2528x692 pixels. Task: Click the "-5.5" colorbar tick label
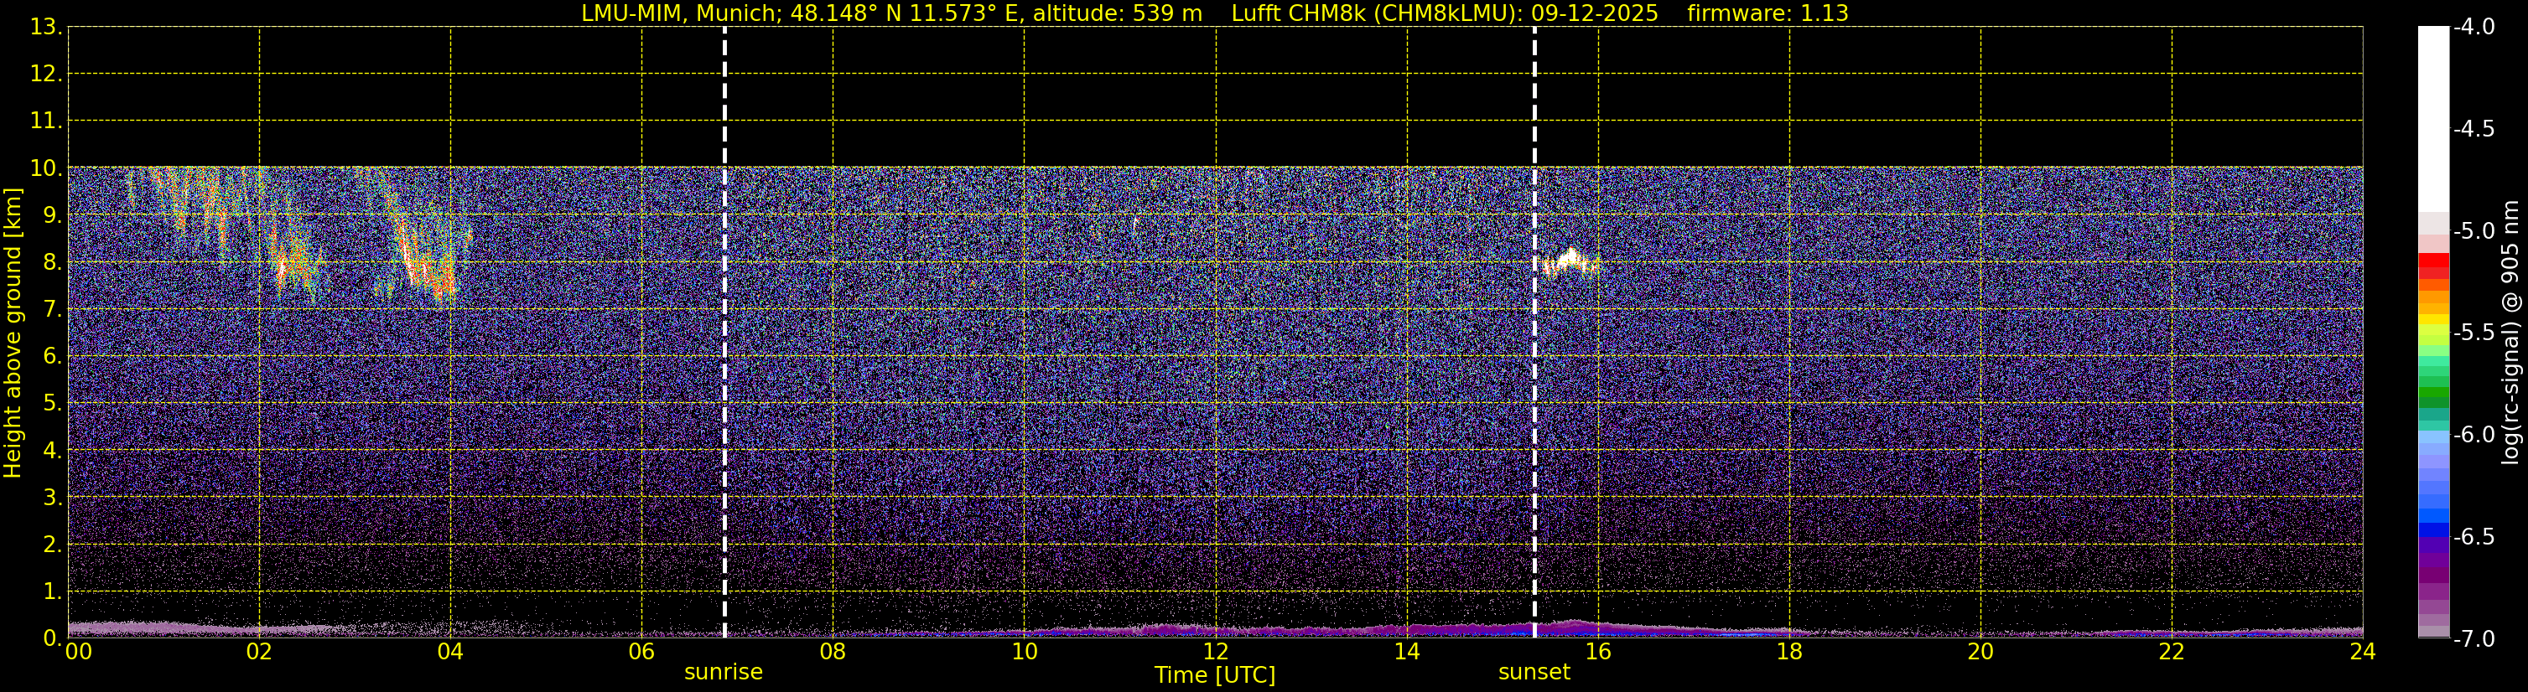[2474, 333]
